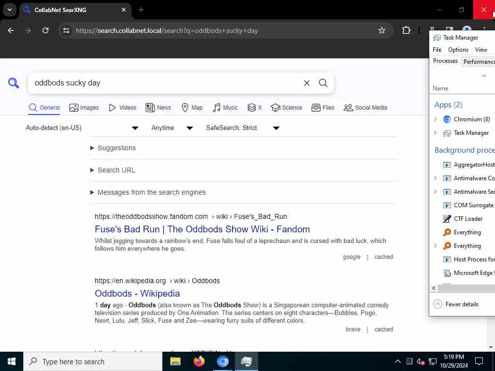
Task: Click the browser back arrow
Action: click(x=11, y=30)
